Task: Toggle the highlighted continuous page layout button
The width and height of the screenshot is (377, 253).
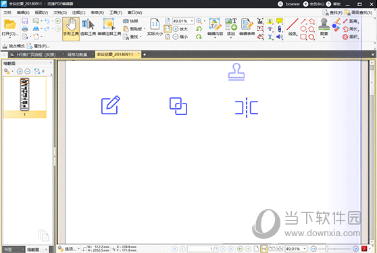Action: click(264, 249)
